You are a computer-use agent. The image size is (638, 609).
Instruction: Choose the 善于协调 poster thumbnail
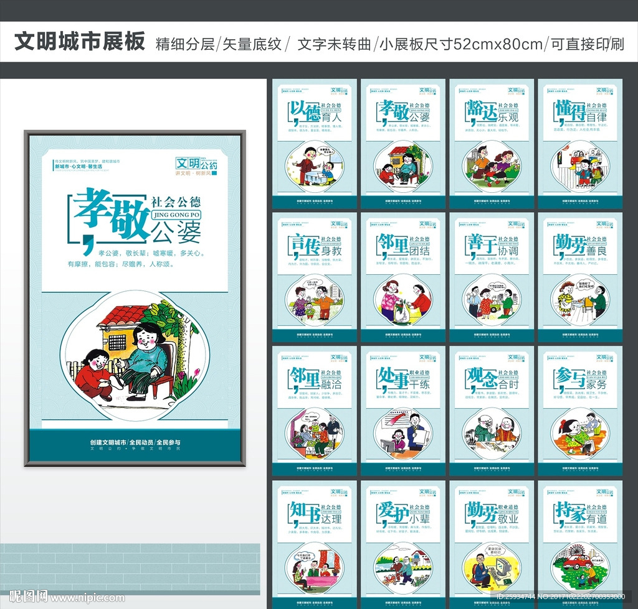point(492,277)
